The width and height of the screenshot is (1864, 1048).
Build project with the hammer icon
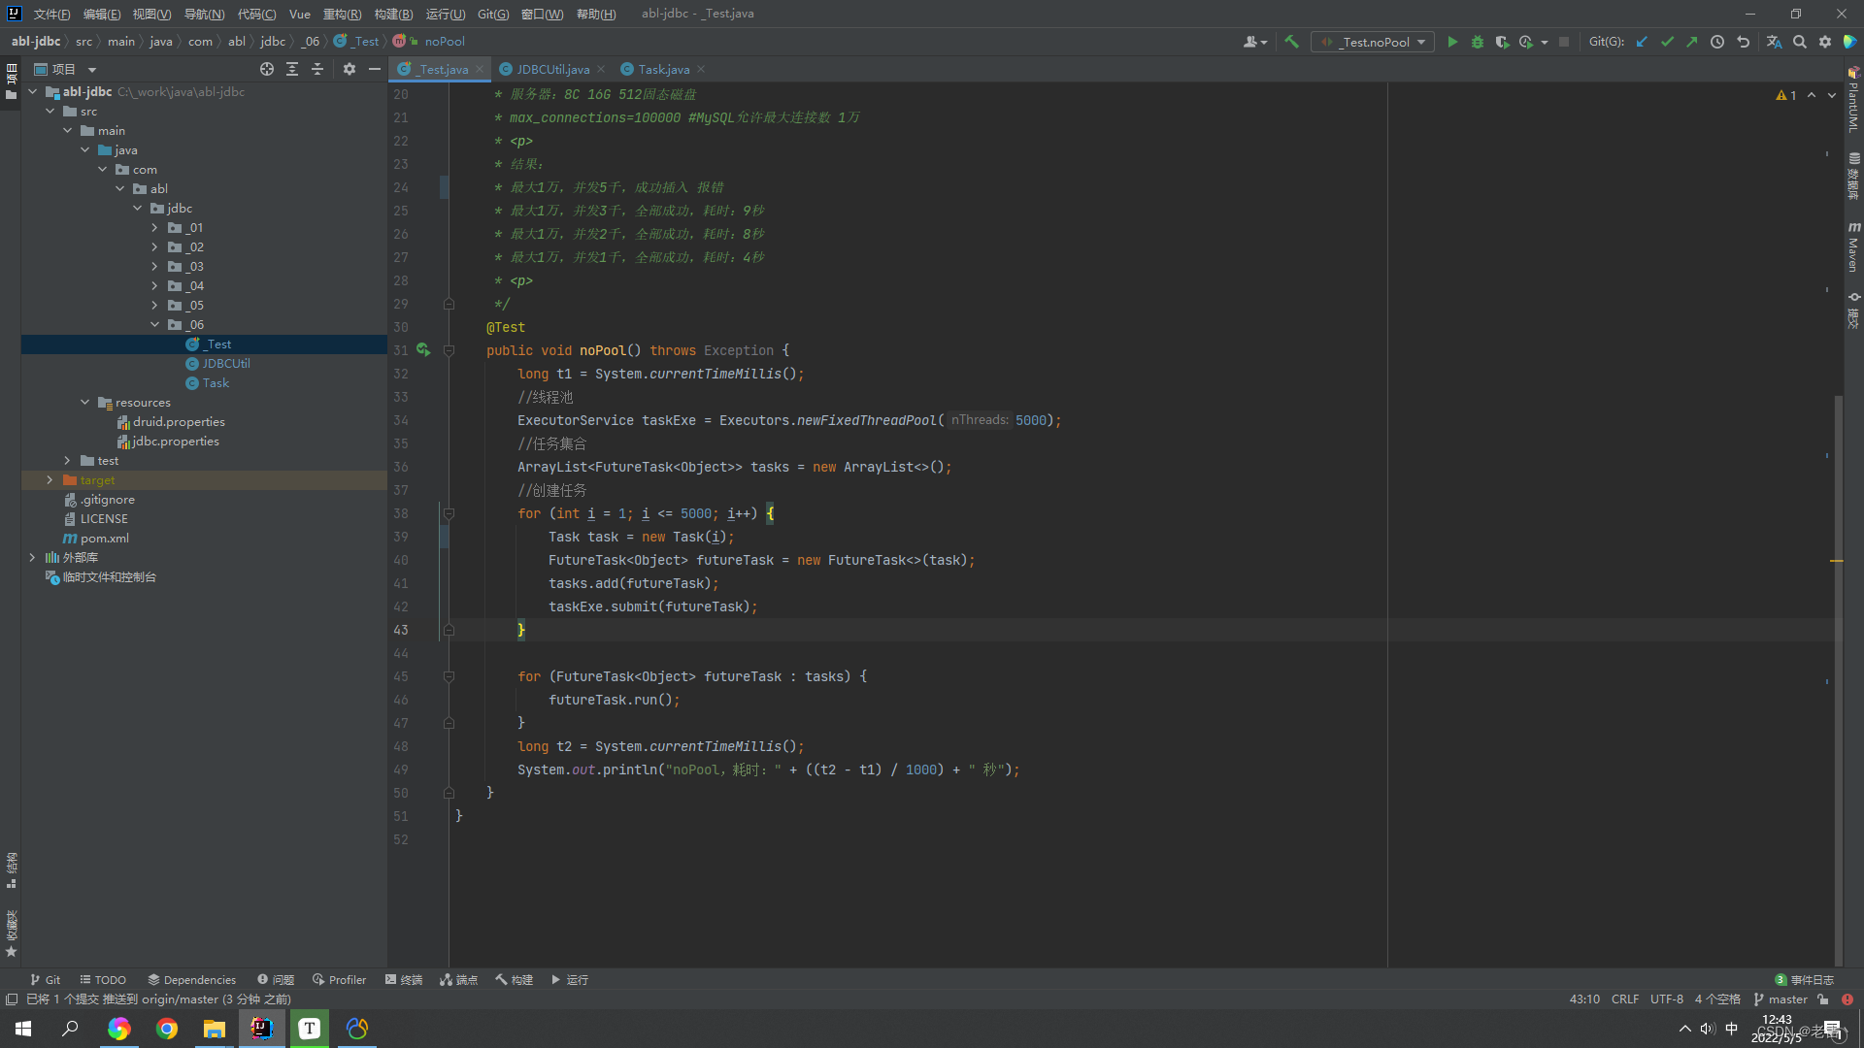coord(1291,42)
